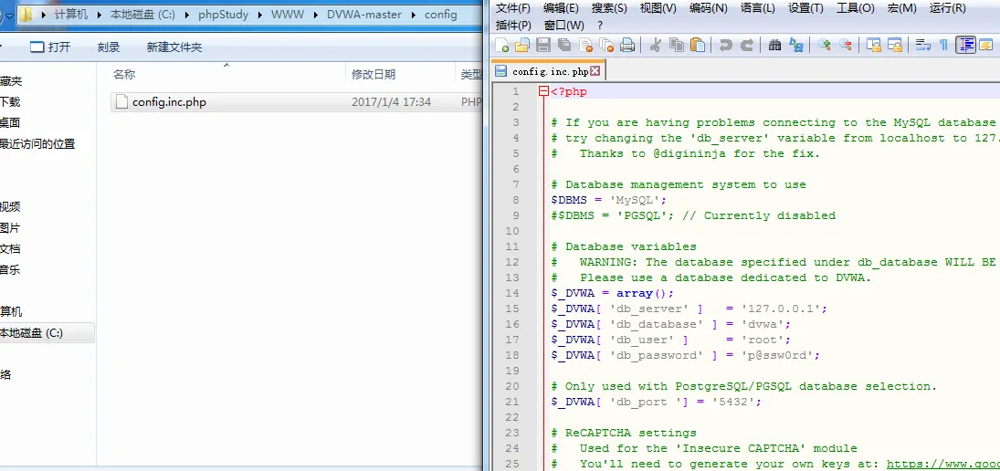Screen dimensions: 1000x471
Task: Close the config.inc.php tab
Action: coord(595,71)
